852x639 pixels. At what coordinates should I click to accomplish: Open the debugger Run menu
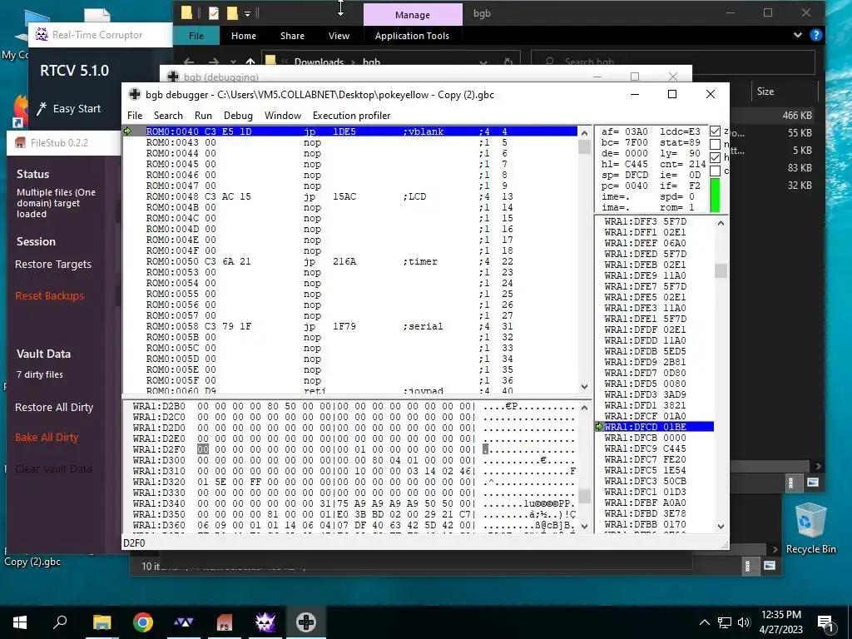click(203, 115)
